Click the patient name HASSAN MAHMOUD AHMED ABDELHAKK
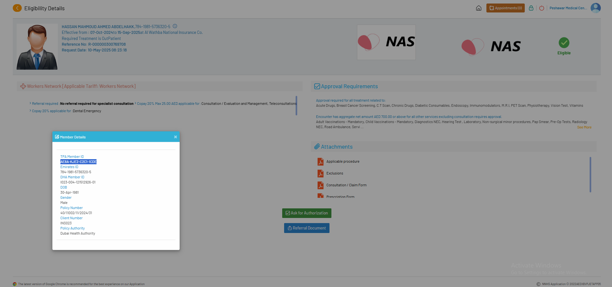Screen dimensions: 612x287 (98, 27)
